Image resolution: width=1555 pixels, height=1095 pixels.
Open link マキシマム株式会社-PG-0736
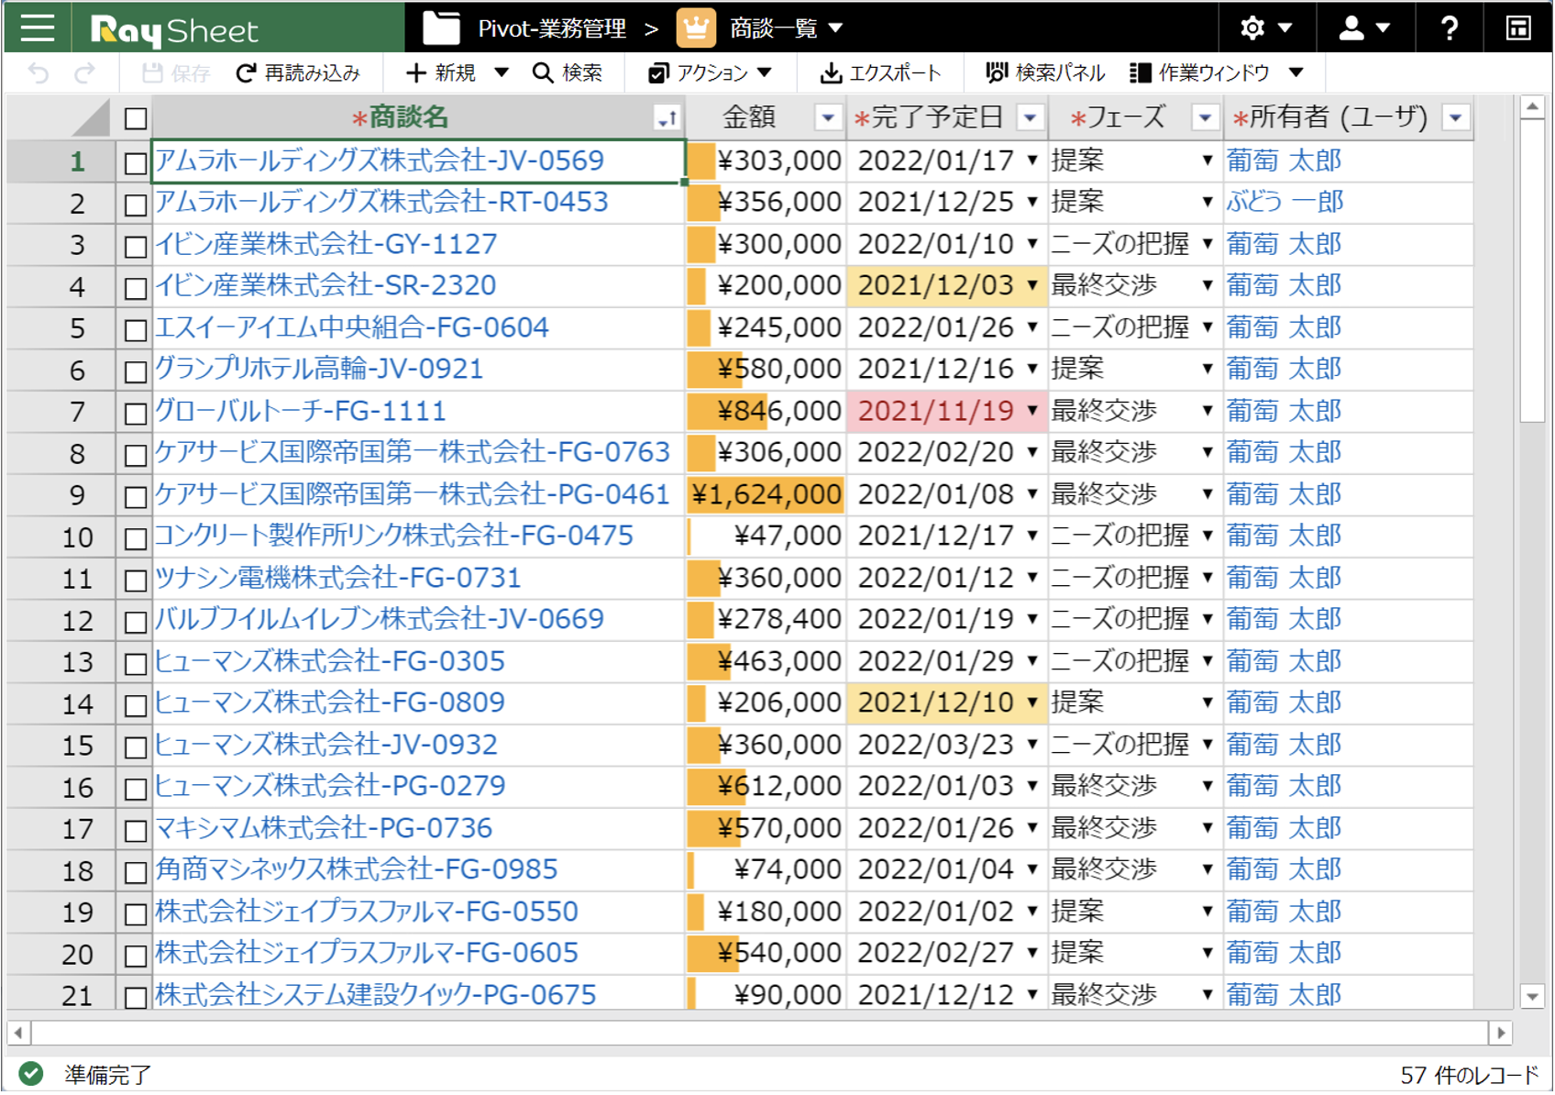(x=324, y=828)
